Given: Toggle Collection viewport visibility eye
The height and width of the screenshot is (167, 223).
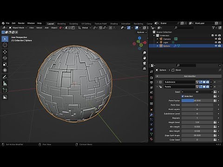Looking at the screenshot, I should pos(216,35).
